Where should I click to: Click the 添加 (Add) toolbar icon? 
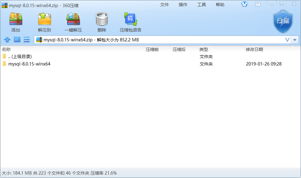click(16, 19)
